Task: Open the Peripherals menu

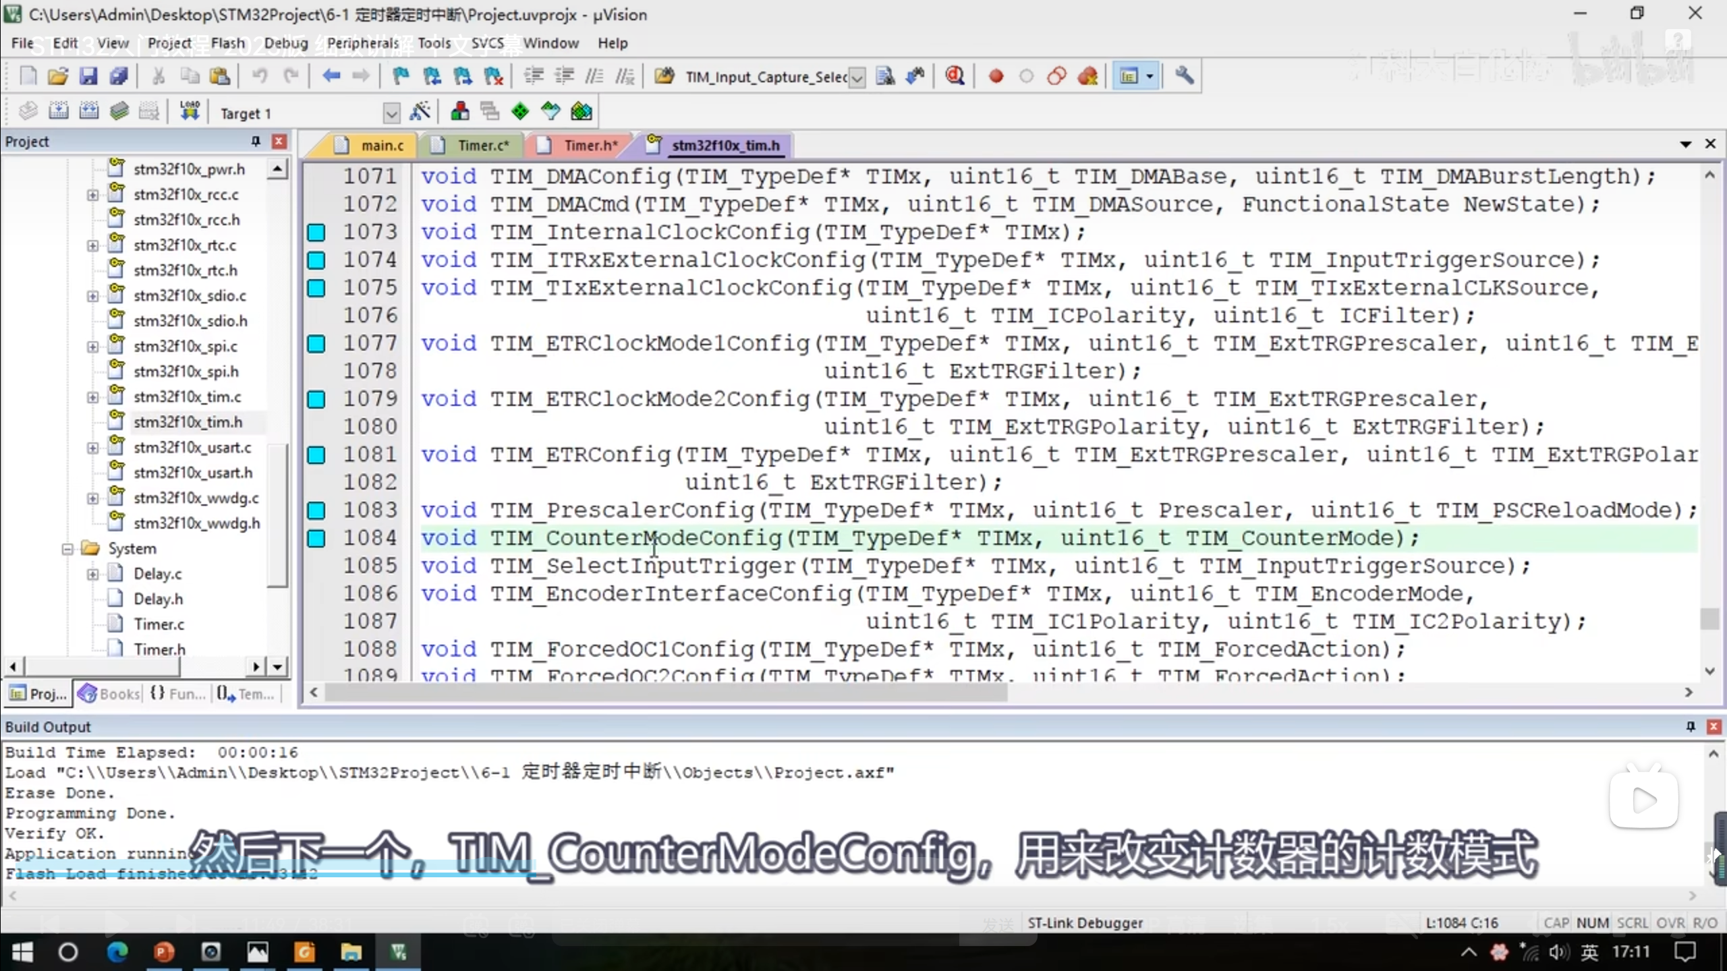Action: coord(363,43)
